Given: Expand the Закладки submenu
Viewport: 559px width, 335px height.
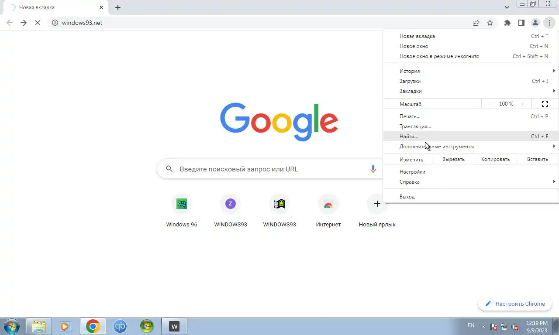Looking at the screenshot, I should tap(471, 91).
